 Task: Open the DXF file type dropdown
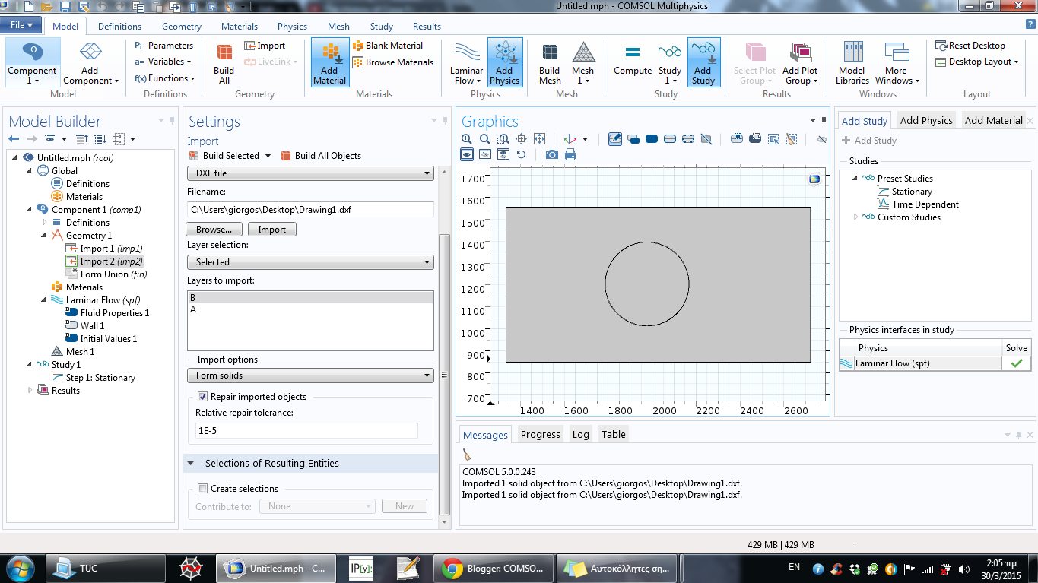pos(310,173)
